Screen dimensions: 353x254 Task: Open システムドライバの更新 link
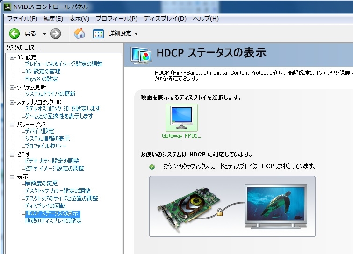pos(50,94)
